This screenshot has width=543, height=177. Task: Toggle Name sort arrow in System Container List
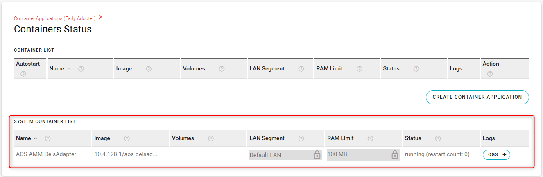(x=35, y=138)
